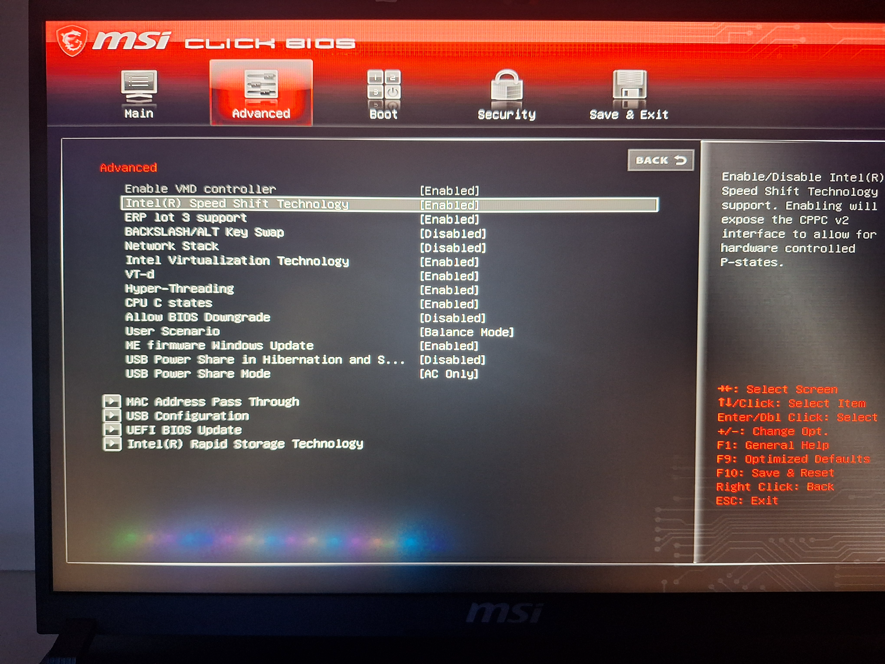
Task: Toggle Hyper-Threading Enabled value
Action: (x=449, y=290)
